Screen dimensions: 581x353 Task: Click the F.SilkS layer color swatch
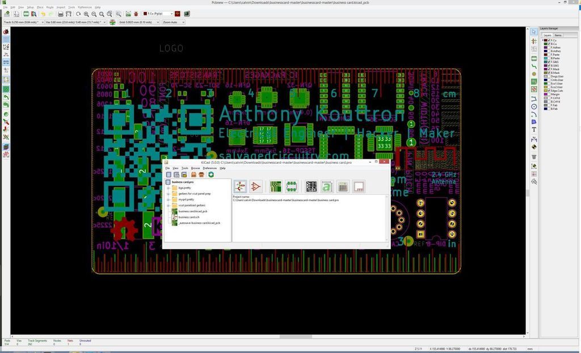545,61
